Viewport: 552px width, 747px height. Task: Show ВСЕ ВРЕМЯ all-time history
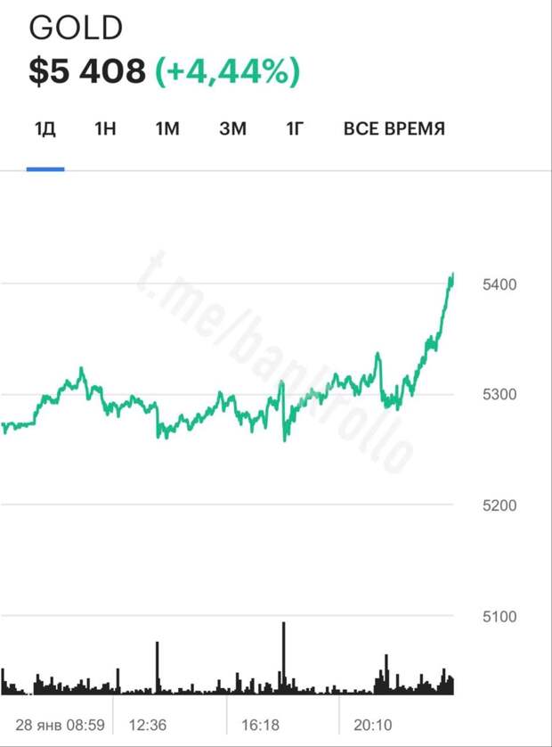click(394, 128)
